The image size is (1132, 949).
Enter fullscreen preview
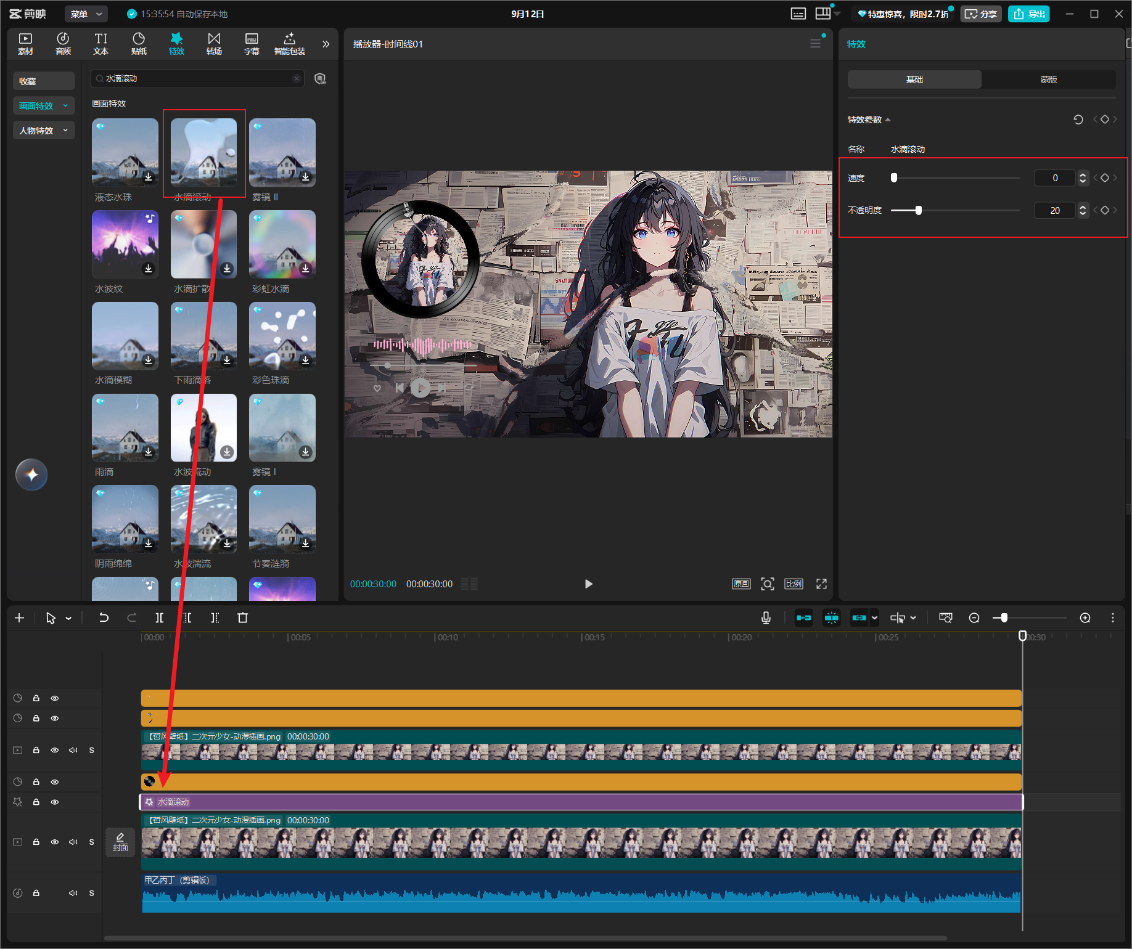pos(821,584)
